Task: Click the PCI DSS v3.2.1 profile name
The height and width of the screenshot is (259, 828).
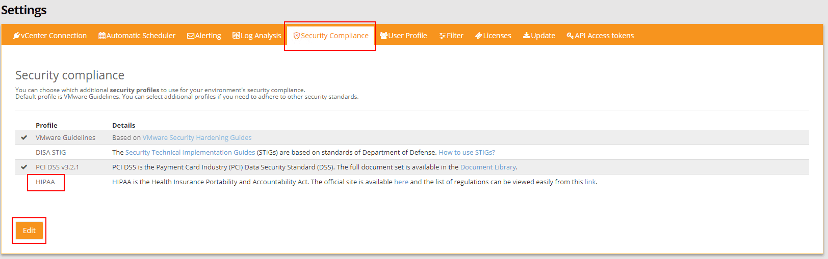Action: click(57, 167)
